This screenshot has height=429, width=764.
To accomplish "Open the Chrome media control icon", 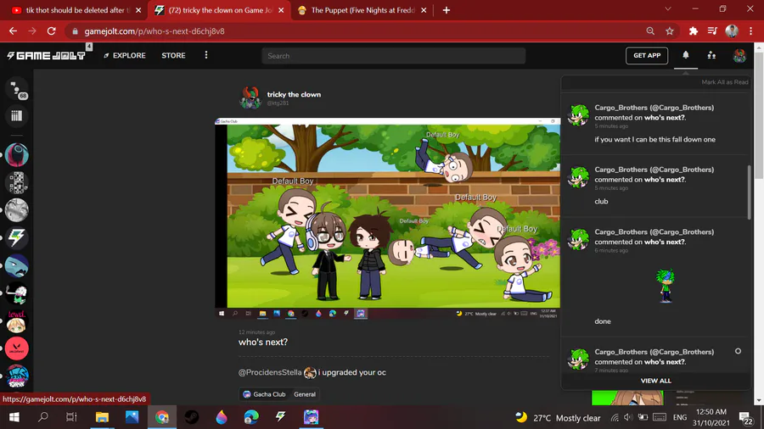I will coord(712,31).
